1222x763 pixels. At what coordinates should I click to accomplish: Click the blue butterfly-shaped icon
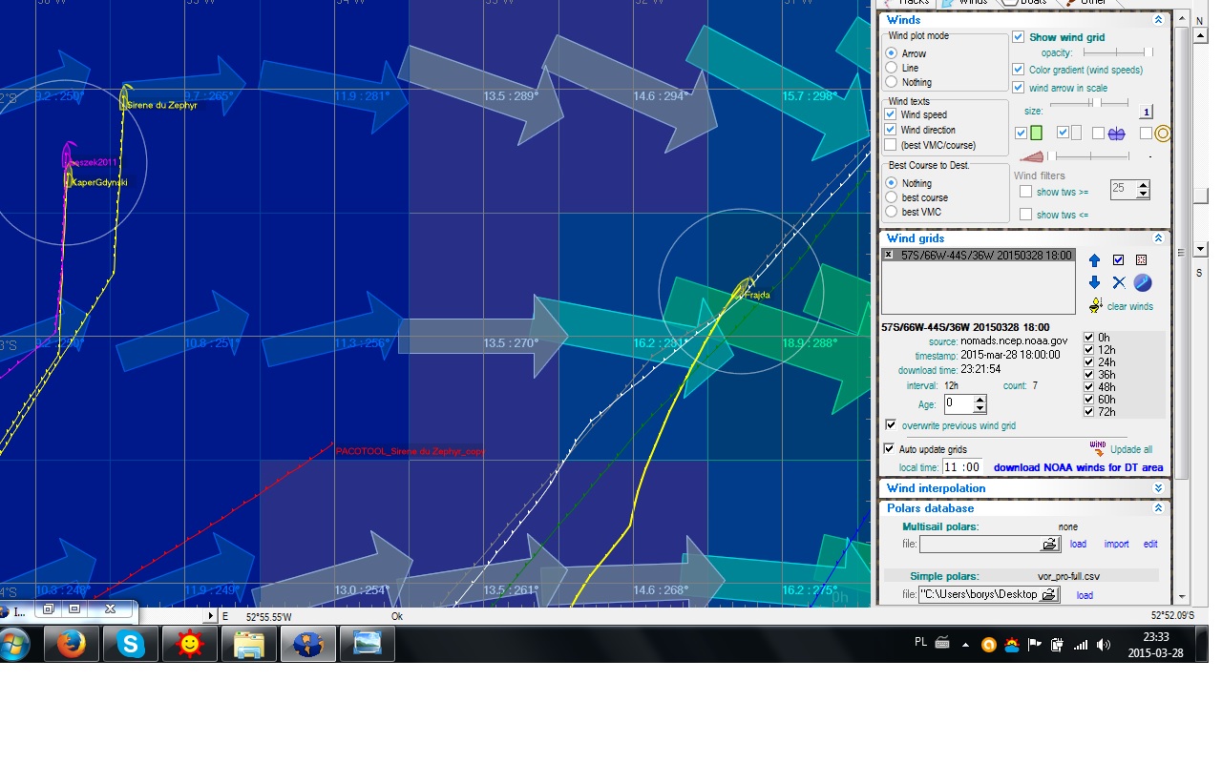click(x=1116, y=134)
